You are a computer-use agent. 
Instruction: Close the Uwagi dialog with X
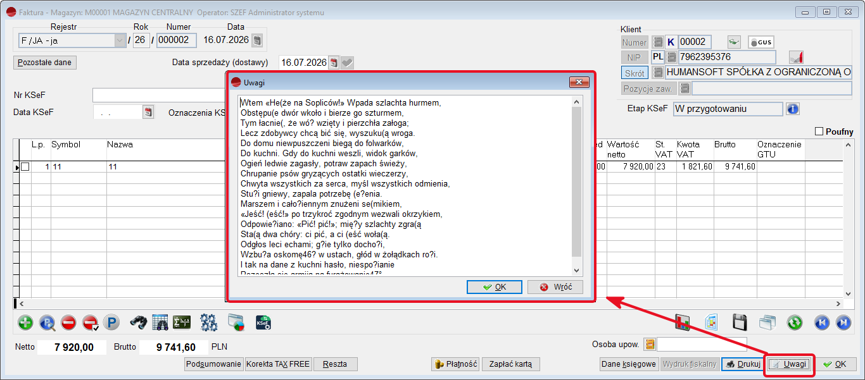pos(579,82)
